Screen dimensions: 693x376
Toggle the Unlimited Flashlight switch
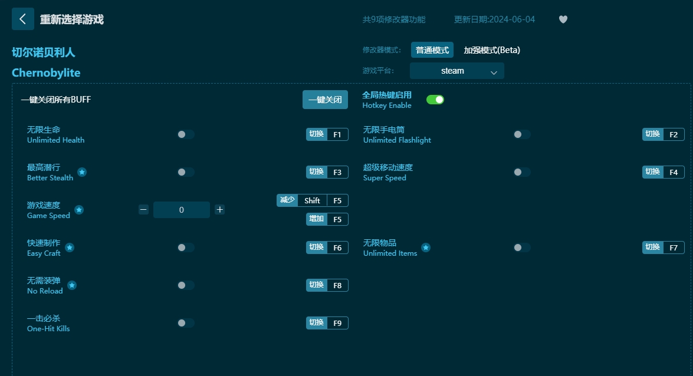[521, 134]
